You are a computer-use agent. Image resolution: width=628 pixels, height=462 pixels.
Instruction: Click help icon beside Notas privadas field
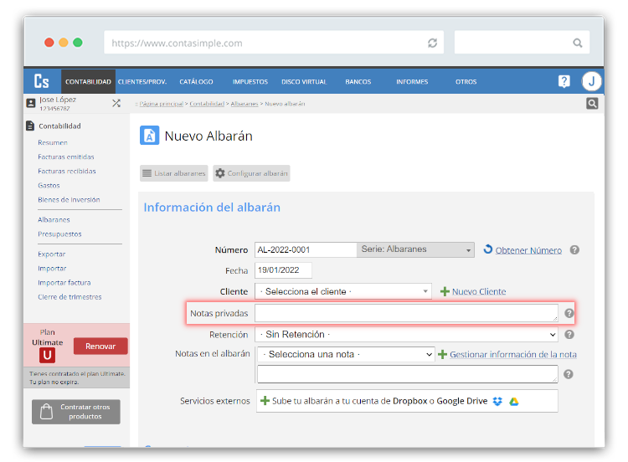[x=569, y=313]
